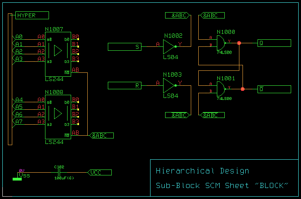Click the VCC power port
The width and height of the screenshot is (301, 199).
click(x=100, y=172)
